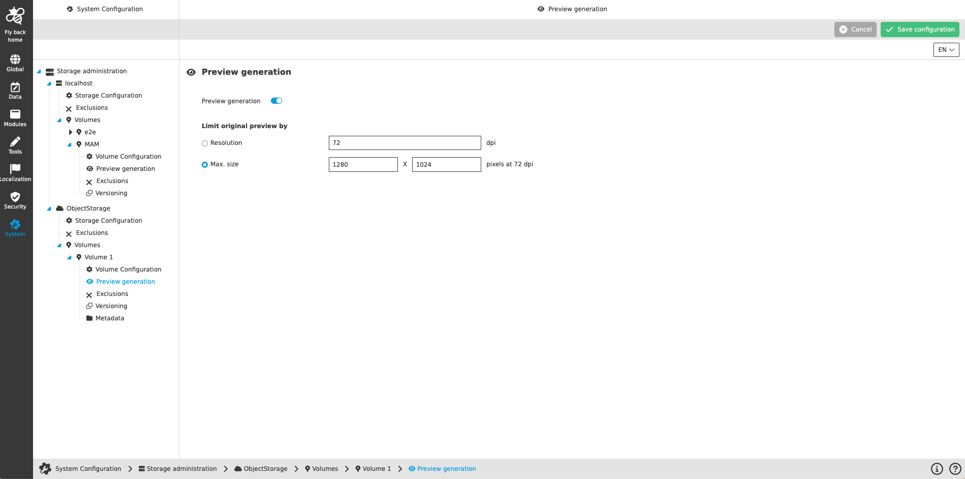Open the Global section in the sidebar
The width and height of the screenshot is (965, 479).
coord(15,62)
